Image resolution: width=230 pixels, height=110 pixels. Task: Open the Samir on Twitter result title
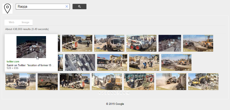(x=30, y=65)
